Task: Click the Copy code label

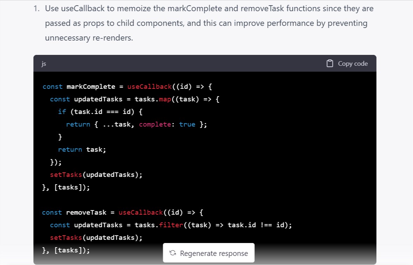Action: click(x=353, y=64)
